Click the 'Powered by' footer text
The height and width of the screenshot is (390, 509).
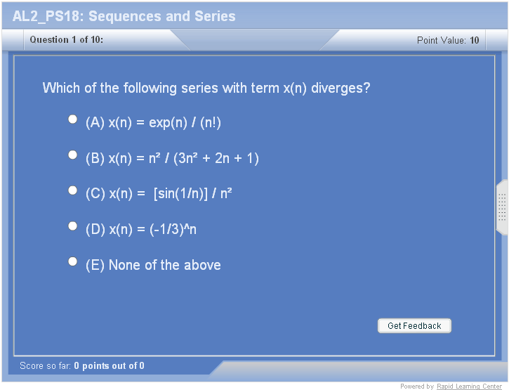click(x=417, y=386)
